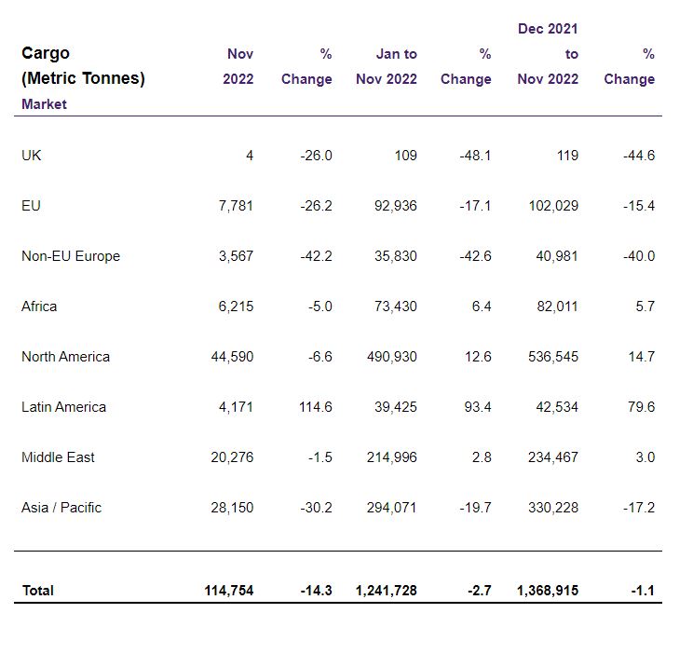This screenshot has width=693, height=654.
Task: Select the UK row label
Action: [x=32, y=156]
